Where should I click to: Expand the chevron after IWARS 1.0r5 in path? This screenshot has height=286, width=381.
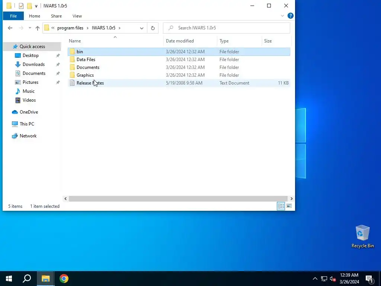[x=119, y=28]
